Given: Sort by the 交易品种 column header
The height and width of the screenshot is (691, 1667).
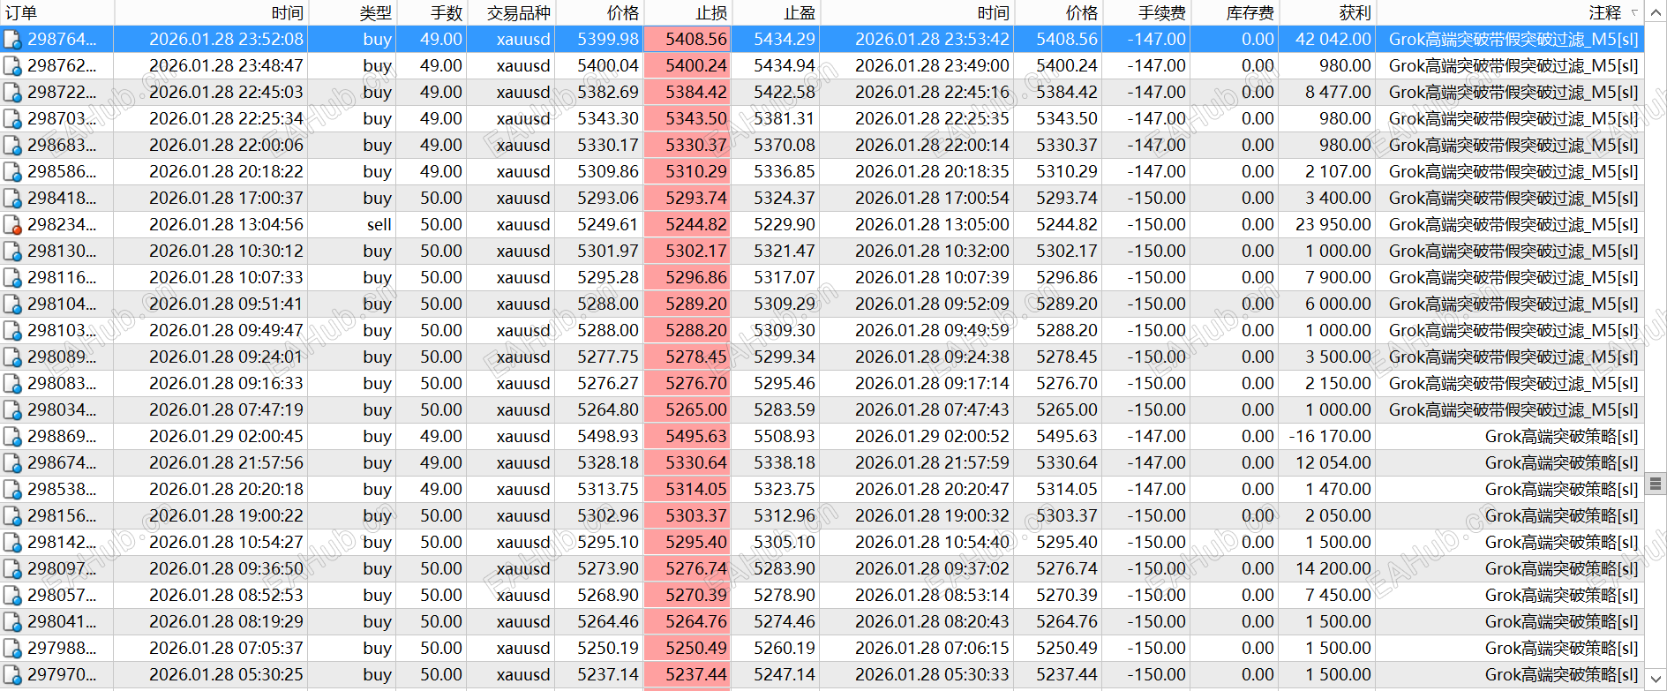Looking at the screenshot, I should tap(511, 12).
